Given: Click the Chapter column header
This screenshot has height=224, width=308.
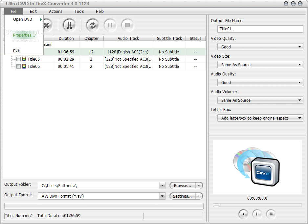Looking at the screenshot, I should (x=91, y=39).
